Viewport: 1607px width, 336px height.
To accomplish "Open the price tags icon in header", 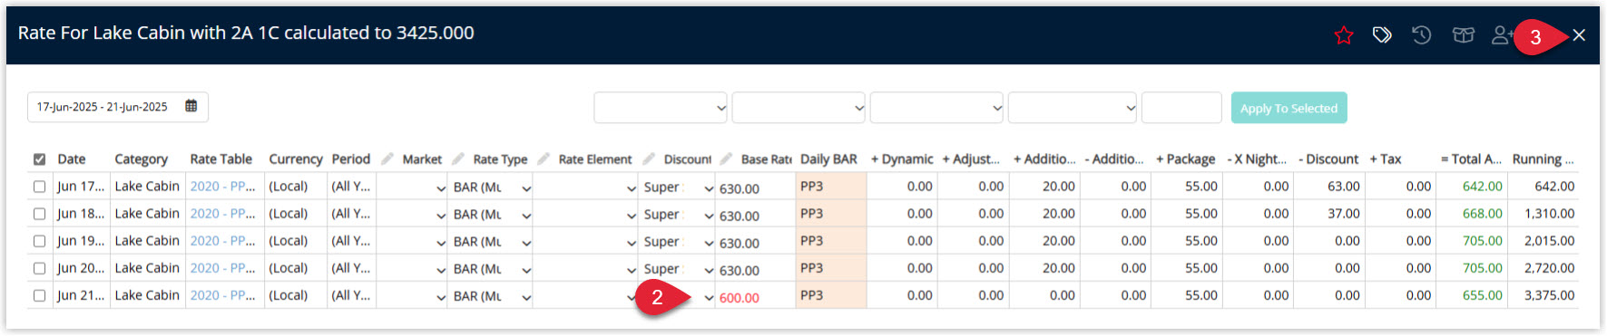I will click(1382, 35).
